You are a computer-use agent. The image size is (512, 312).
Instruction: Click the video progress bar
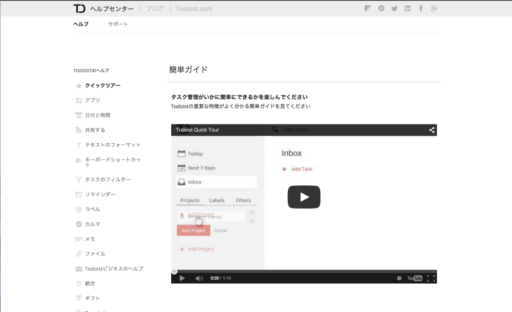[x=304, y=271]
